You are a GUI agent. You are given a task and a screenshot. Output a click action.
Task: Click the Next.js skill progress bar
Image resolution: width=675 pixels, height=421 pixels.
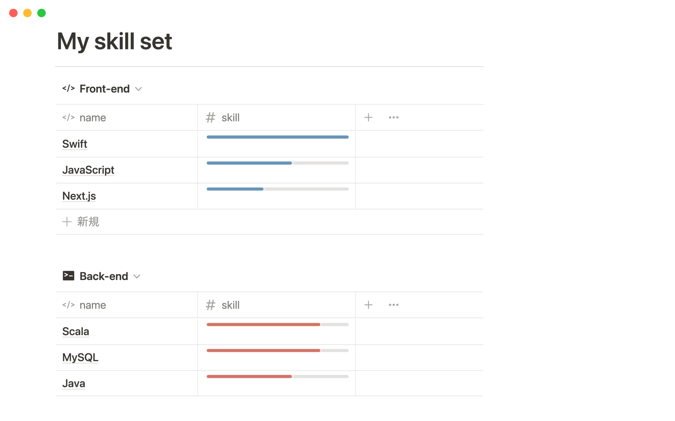point(277,189)
